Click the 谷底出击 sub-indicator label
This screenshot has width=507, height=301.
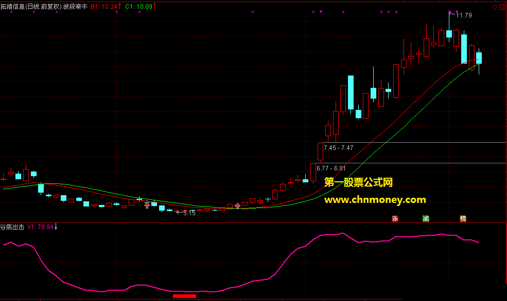(x=12, y=227)
